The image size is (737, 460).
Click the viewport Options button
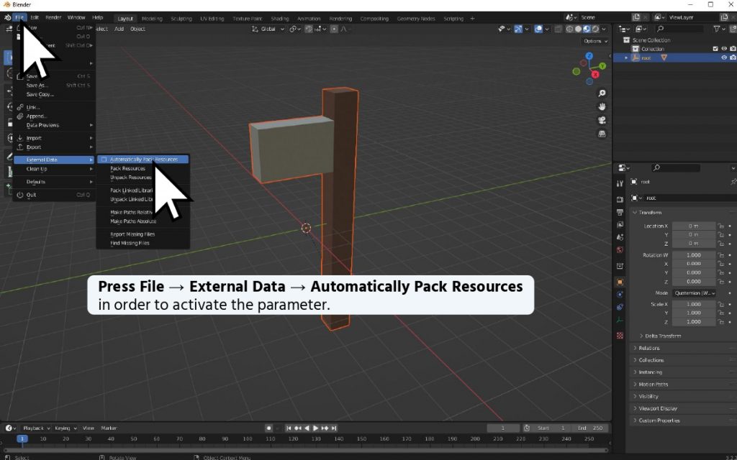click(x=597, y=41)
